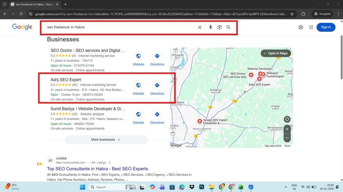Start voice search with the microphone icon
Image resolution: width=343 pixels, height=192 pixels.
click(x=210, y=27)
